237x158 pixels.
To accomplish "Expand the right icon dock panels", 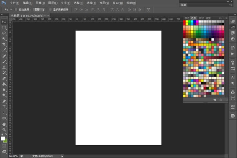I will [235, 15].
